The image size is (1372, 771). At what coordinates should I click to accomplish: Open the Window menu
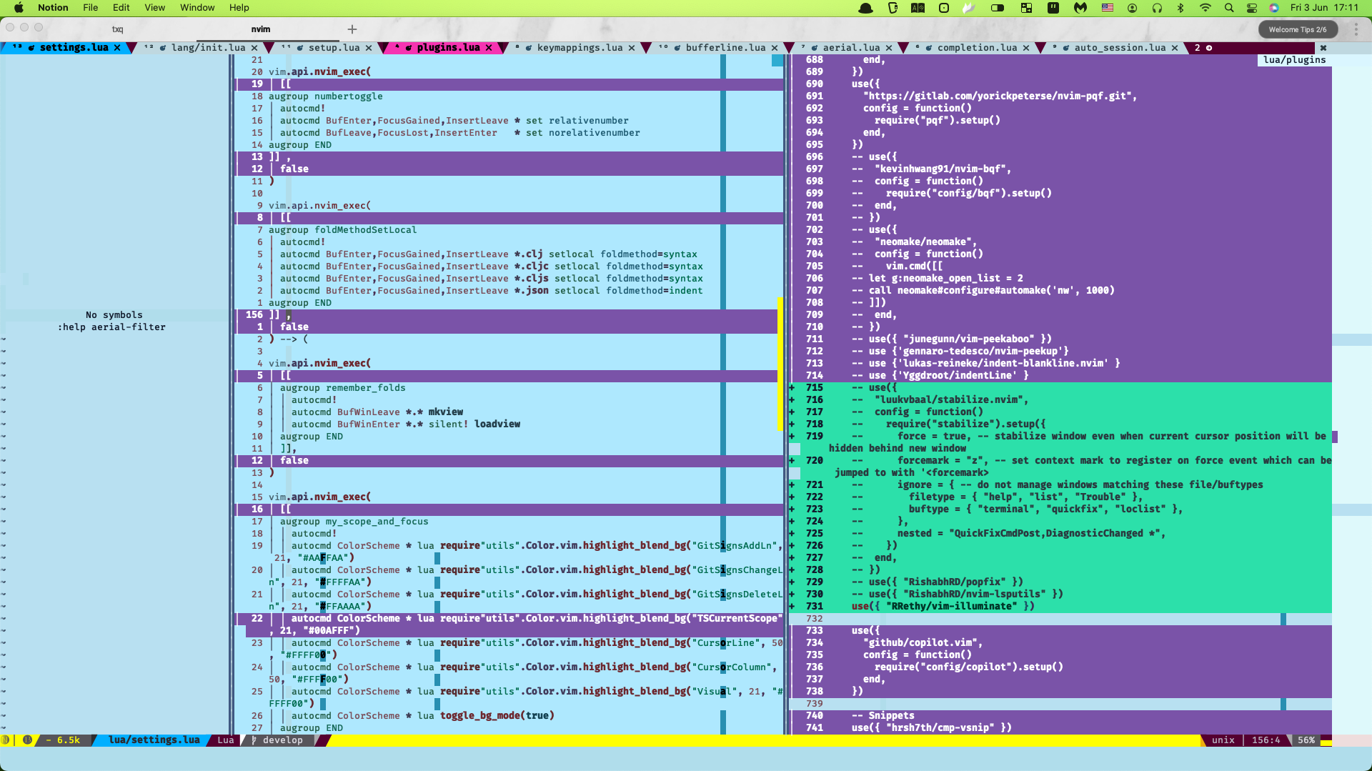pyautogui.click(x=197, y=8)
